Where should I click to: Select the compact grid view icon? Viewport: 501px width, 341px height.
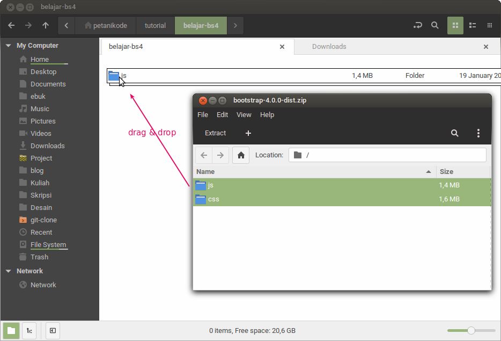pos(489,25)
